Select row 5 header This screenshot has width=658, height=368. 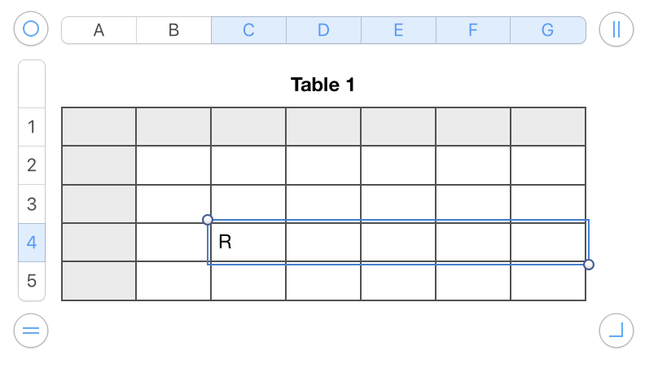pyautogui.click(x=32, y=281)
